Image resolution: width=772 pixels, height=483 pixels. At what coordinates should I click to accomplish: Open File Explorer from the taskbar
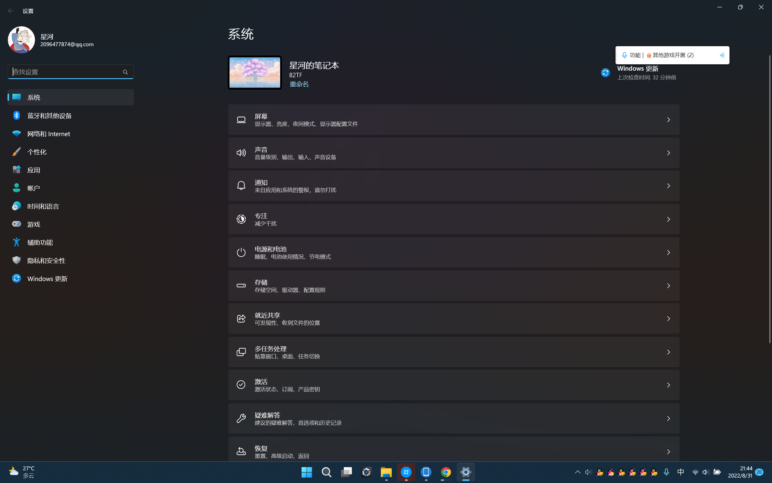point(386,472)
